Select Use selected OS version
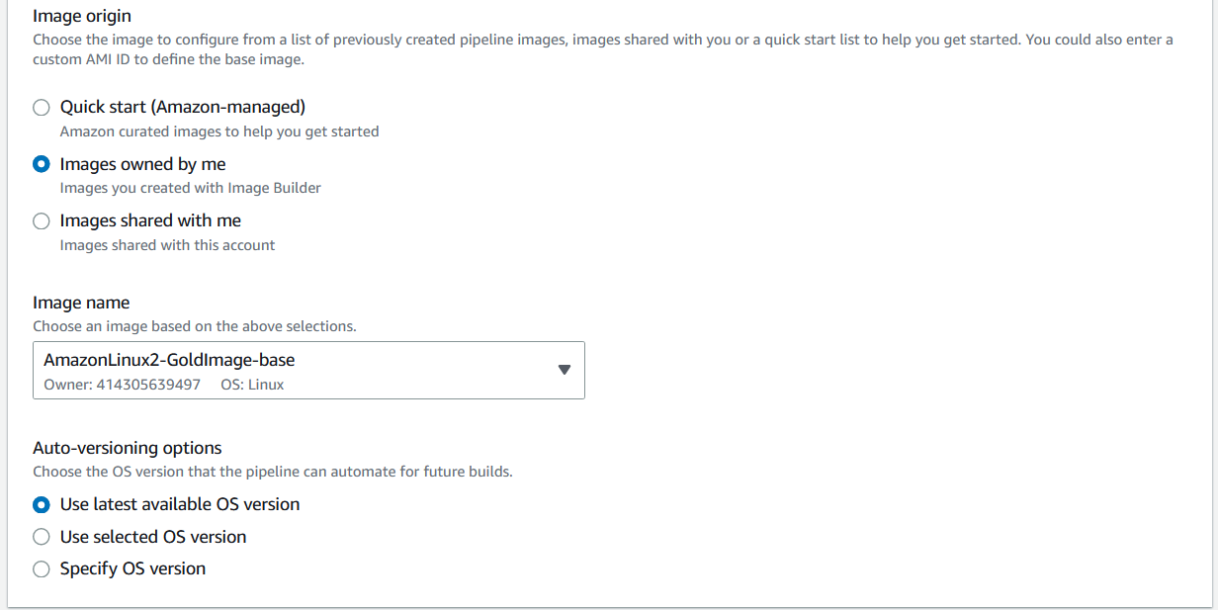The width and height of the screenshot is (1218, 610). (x=41, y=537)
